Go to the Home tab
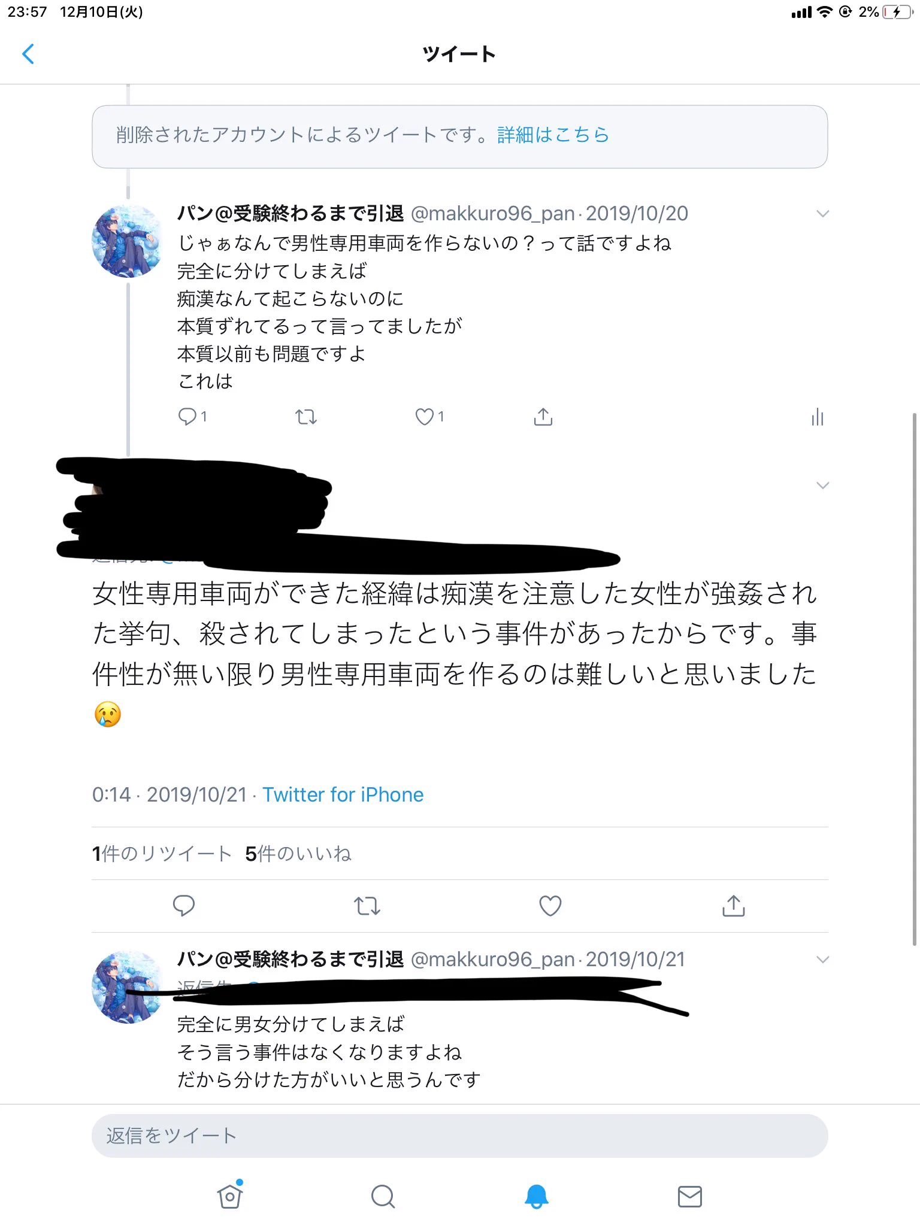The width and height of the screenshot is (920, 1226). point(230,1196)
